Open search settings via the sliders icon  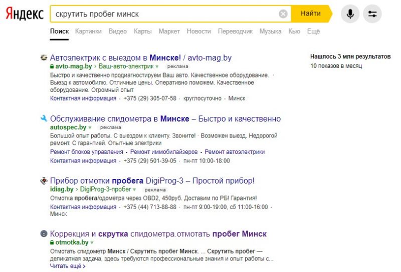click(x=372, y=14)
